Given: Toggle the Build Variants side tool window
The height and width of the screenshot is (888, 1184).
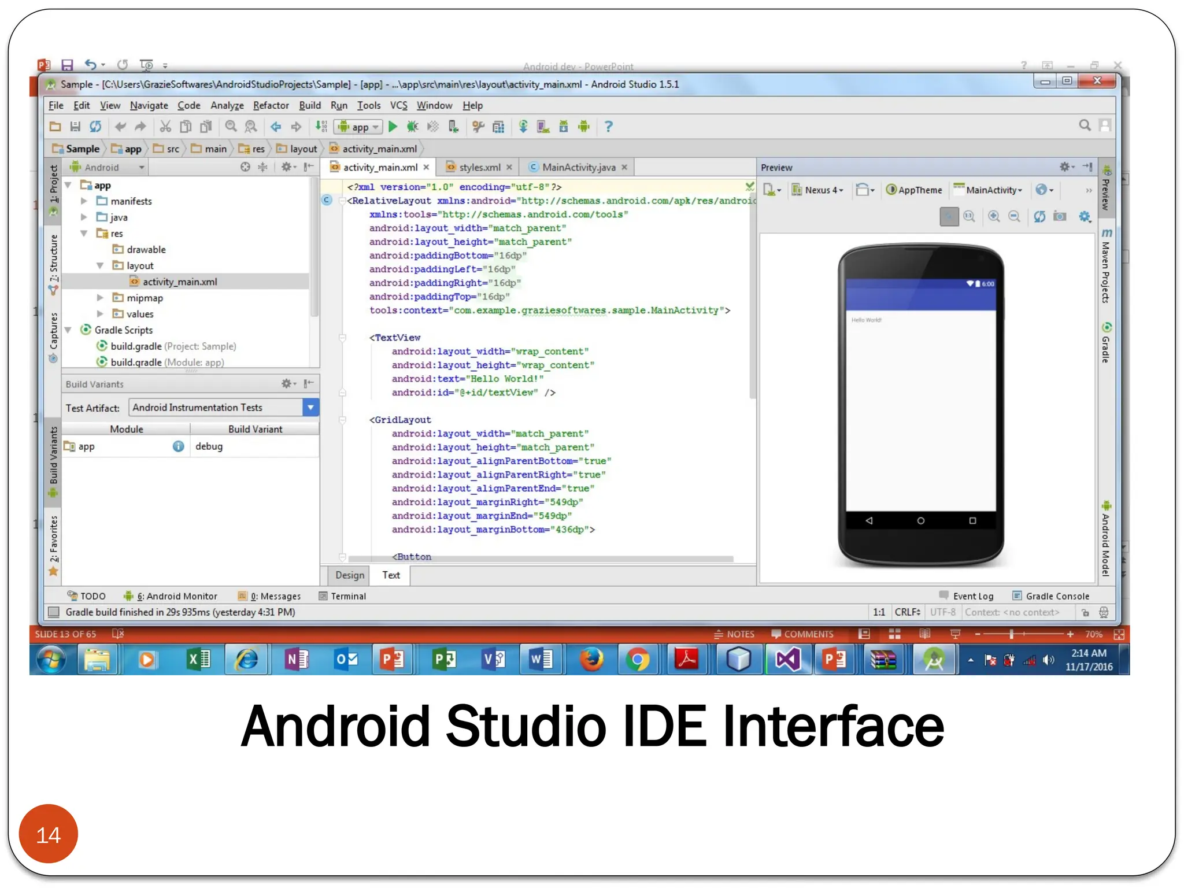Looking at the screenshot, I should pyautogui.click(x=54, y=461).
